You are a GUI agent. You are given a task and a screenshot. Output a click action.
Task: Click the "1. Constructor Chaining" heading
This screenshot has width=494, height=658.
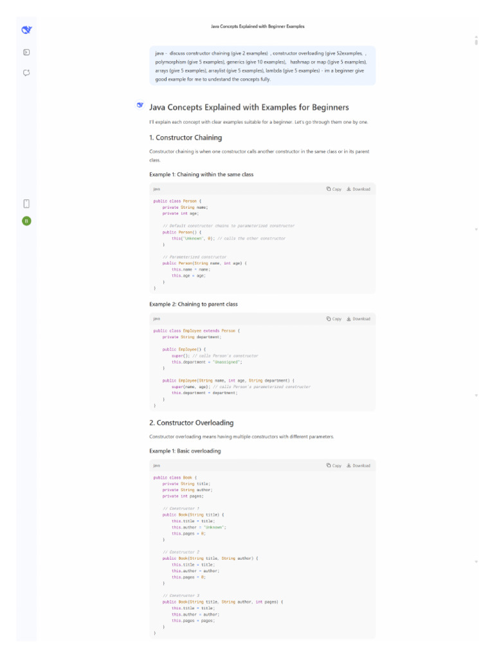click(185, 138)
